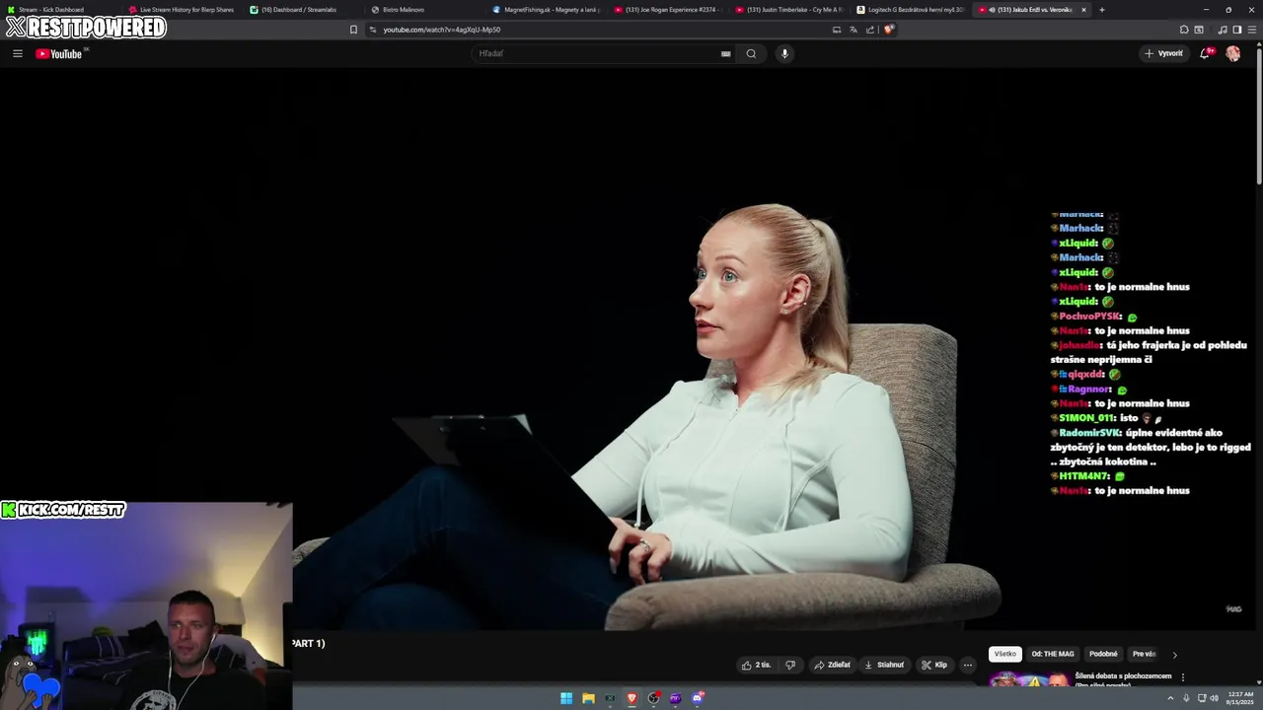Open the Brave Shields lion icon

pyautogui.click(x=888, y=30)
